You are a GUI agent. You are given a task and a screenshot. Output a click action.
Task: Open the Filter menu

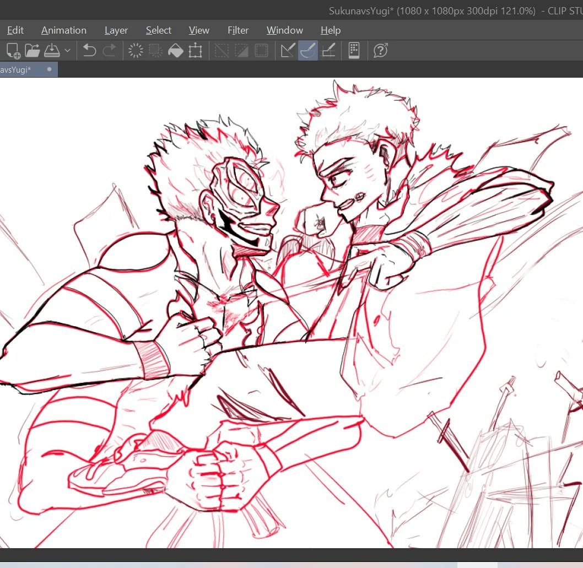[x=238, y=30]
